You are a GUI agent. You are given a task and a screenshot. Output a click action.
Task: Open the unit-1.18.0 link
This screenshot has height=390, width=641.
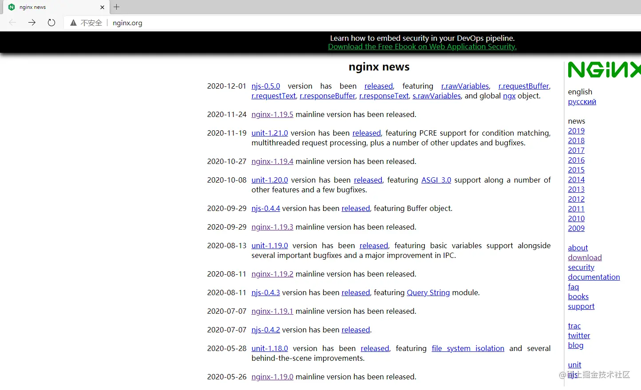pyautogui.click(x=269, y=349)
